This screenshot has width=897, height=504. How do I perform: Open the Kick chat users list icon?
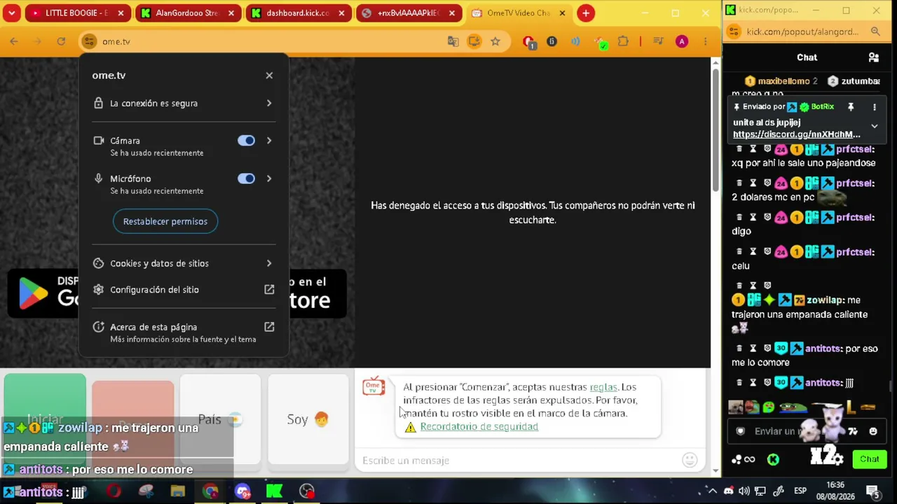pyautogui.click(x=873, y=57)
